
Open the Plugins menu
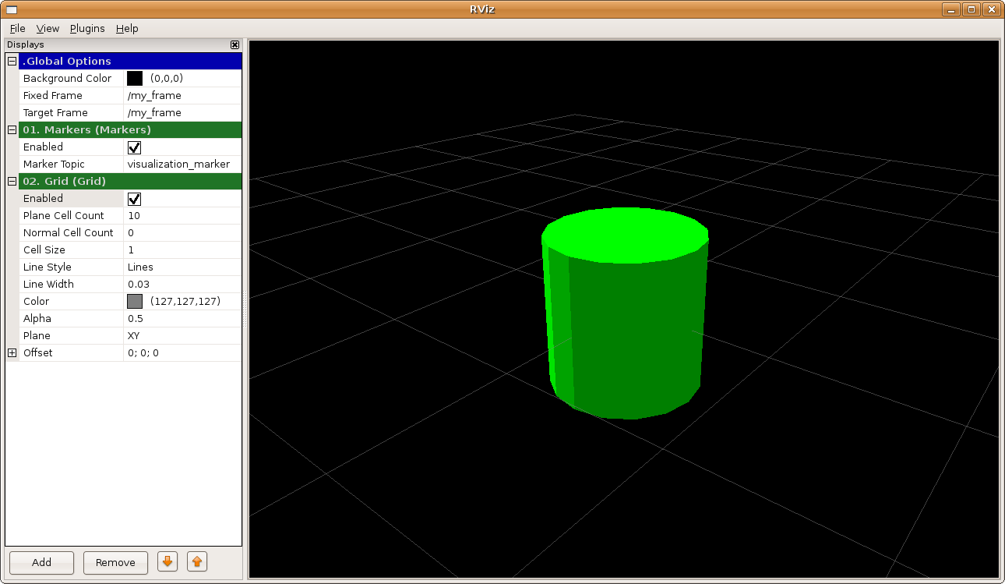pos(87,28)
